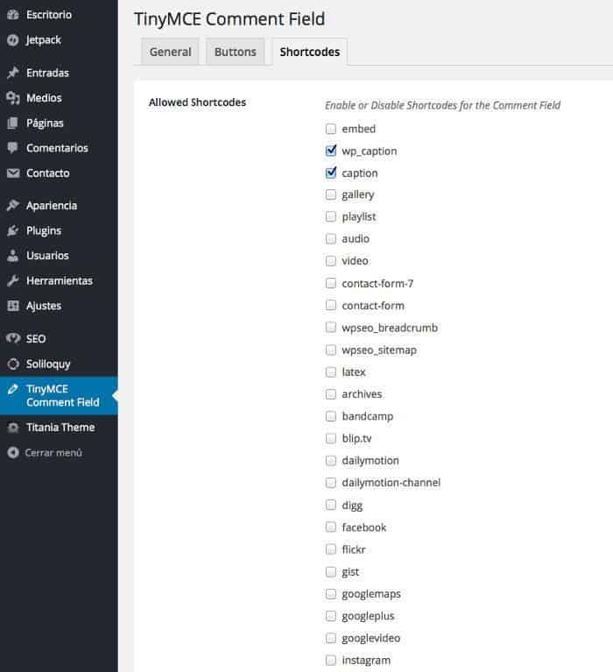Tick the audio shortcode checkbox

click(331, 238)
